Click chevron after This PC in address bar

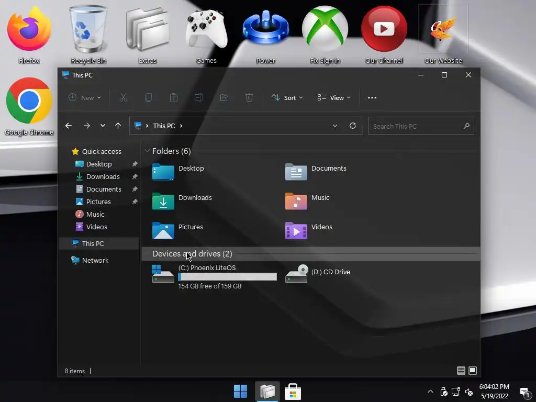coord(181,126)
